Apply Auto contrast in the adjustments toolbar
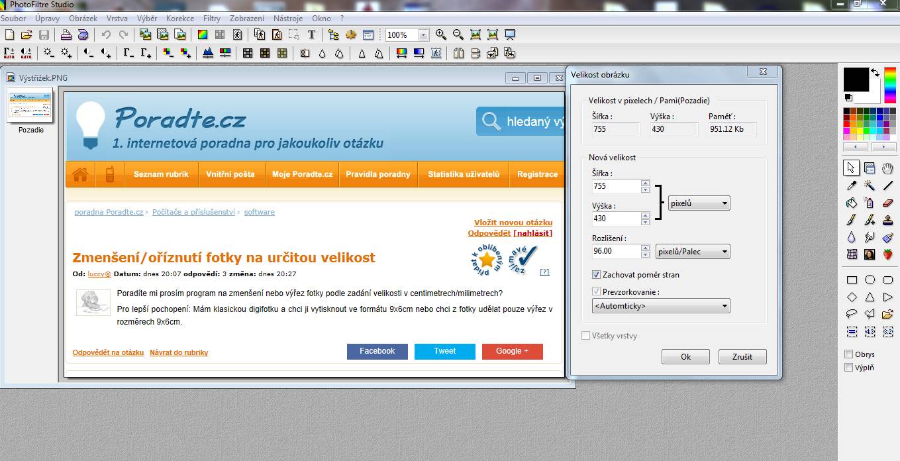The height and width of the screenshot is (461, 900). point(26,53)
